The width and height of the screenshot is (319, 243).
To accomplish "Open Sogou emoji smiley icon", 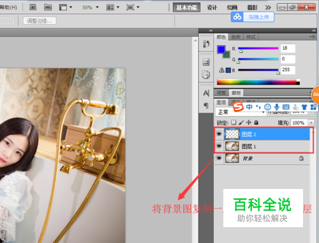I will 267,107.
